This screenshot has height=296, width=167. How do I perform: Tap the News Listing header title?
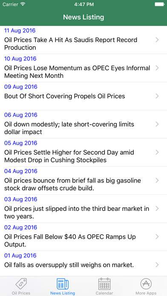[x=83, y=17]
